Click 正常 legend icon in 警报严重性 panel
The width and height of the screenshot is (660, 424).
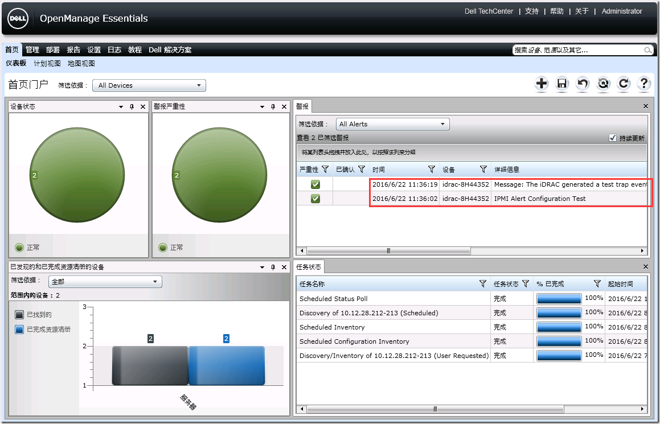(163, 248)
